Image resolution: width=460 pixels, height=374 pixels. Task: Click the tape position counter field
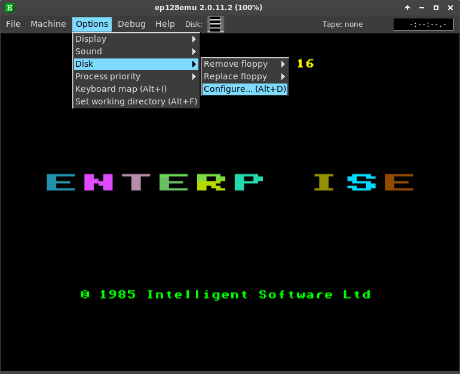point(423,24)
